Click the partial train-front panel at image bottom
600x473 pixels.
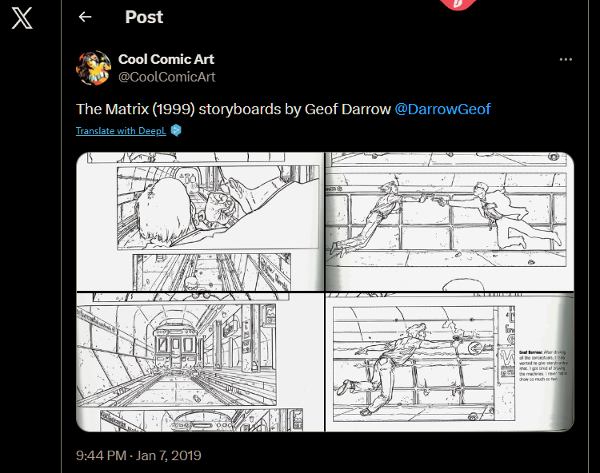click(x=202, y=421)
